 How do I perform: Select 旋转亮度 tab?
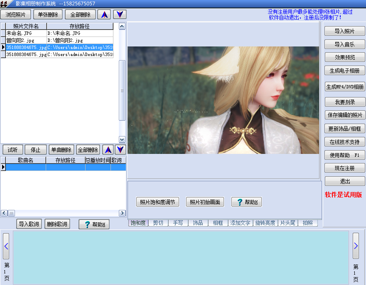click(265, 223)
